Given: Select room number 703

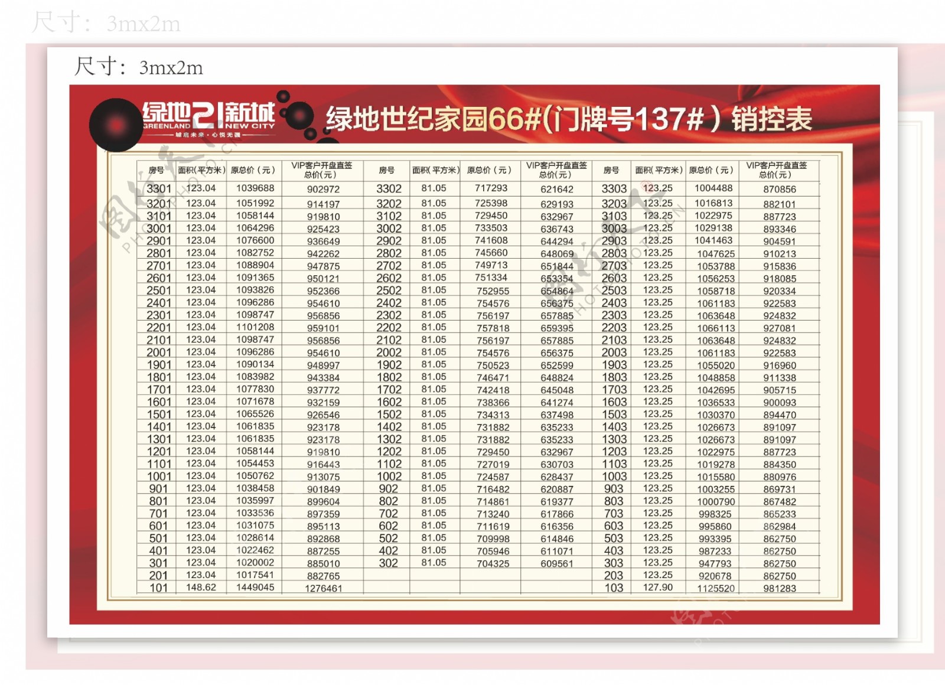Looking at the screenshot, I should pyautogui.click(x=614, y=514).
